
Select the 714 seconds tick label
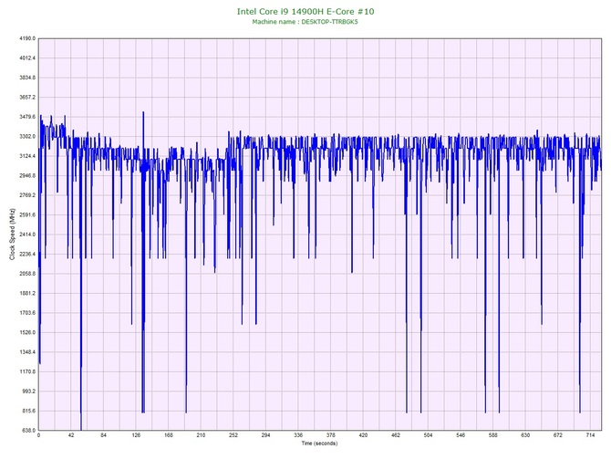590,435
